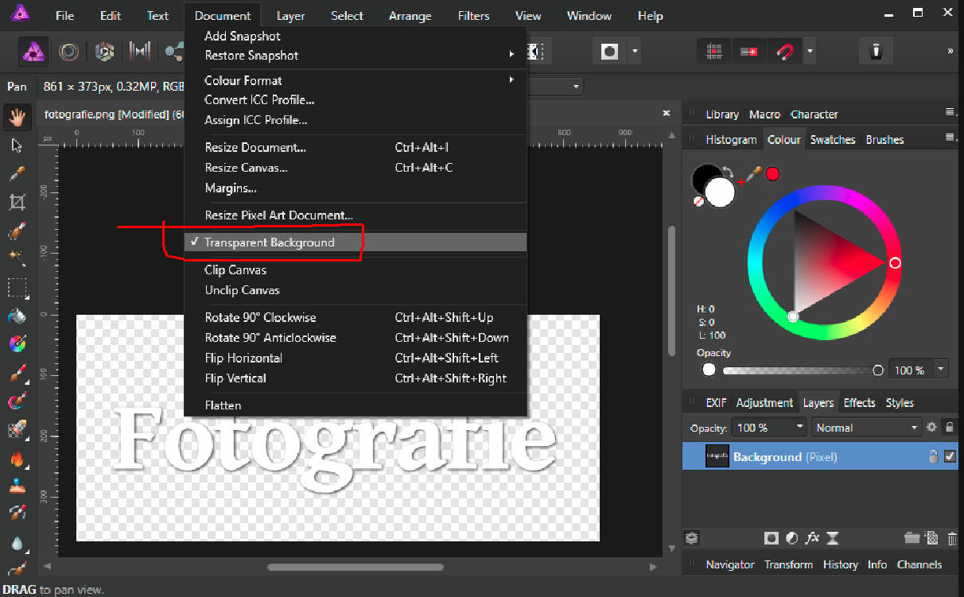
Task: Click Resize Document in the menu
Action: point(255,147)
